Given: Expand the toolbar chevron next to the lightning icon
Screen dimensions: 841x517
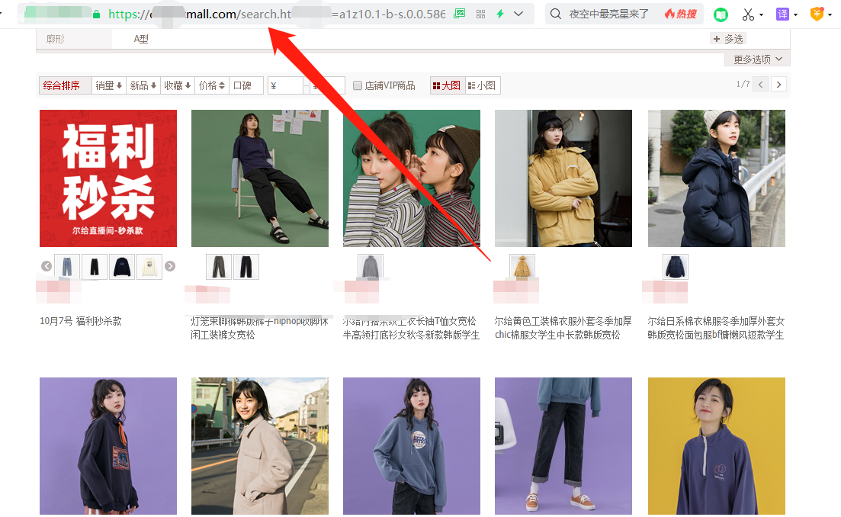Looking at the screenshot, I should [x=516, y=13].
